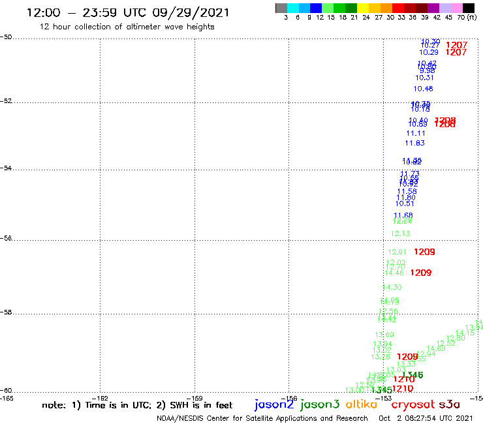
Task: Select the purple swatch in the color scale
Action: point(433,8)
